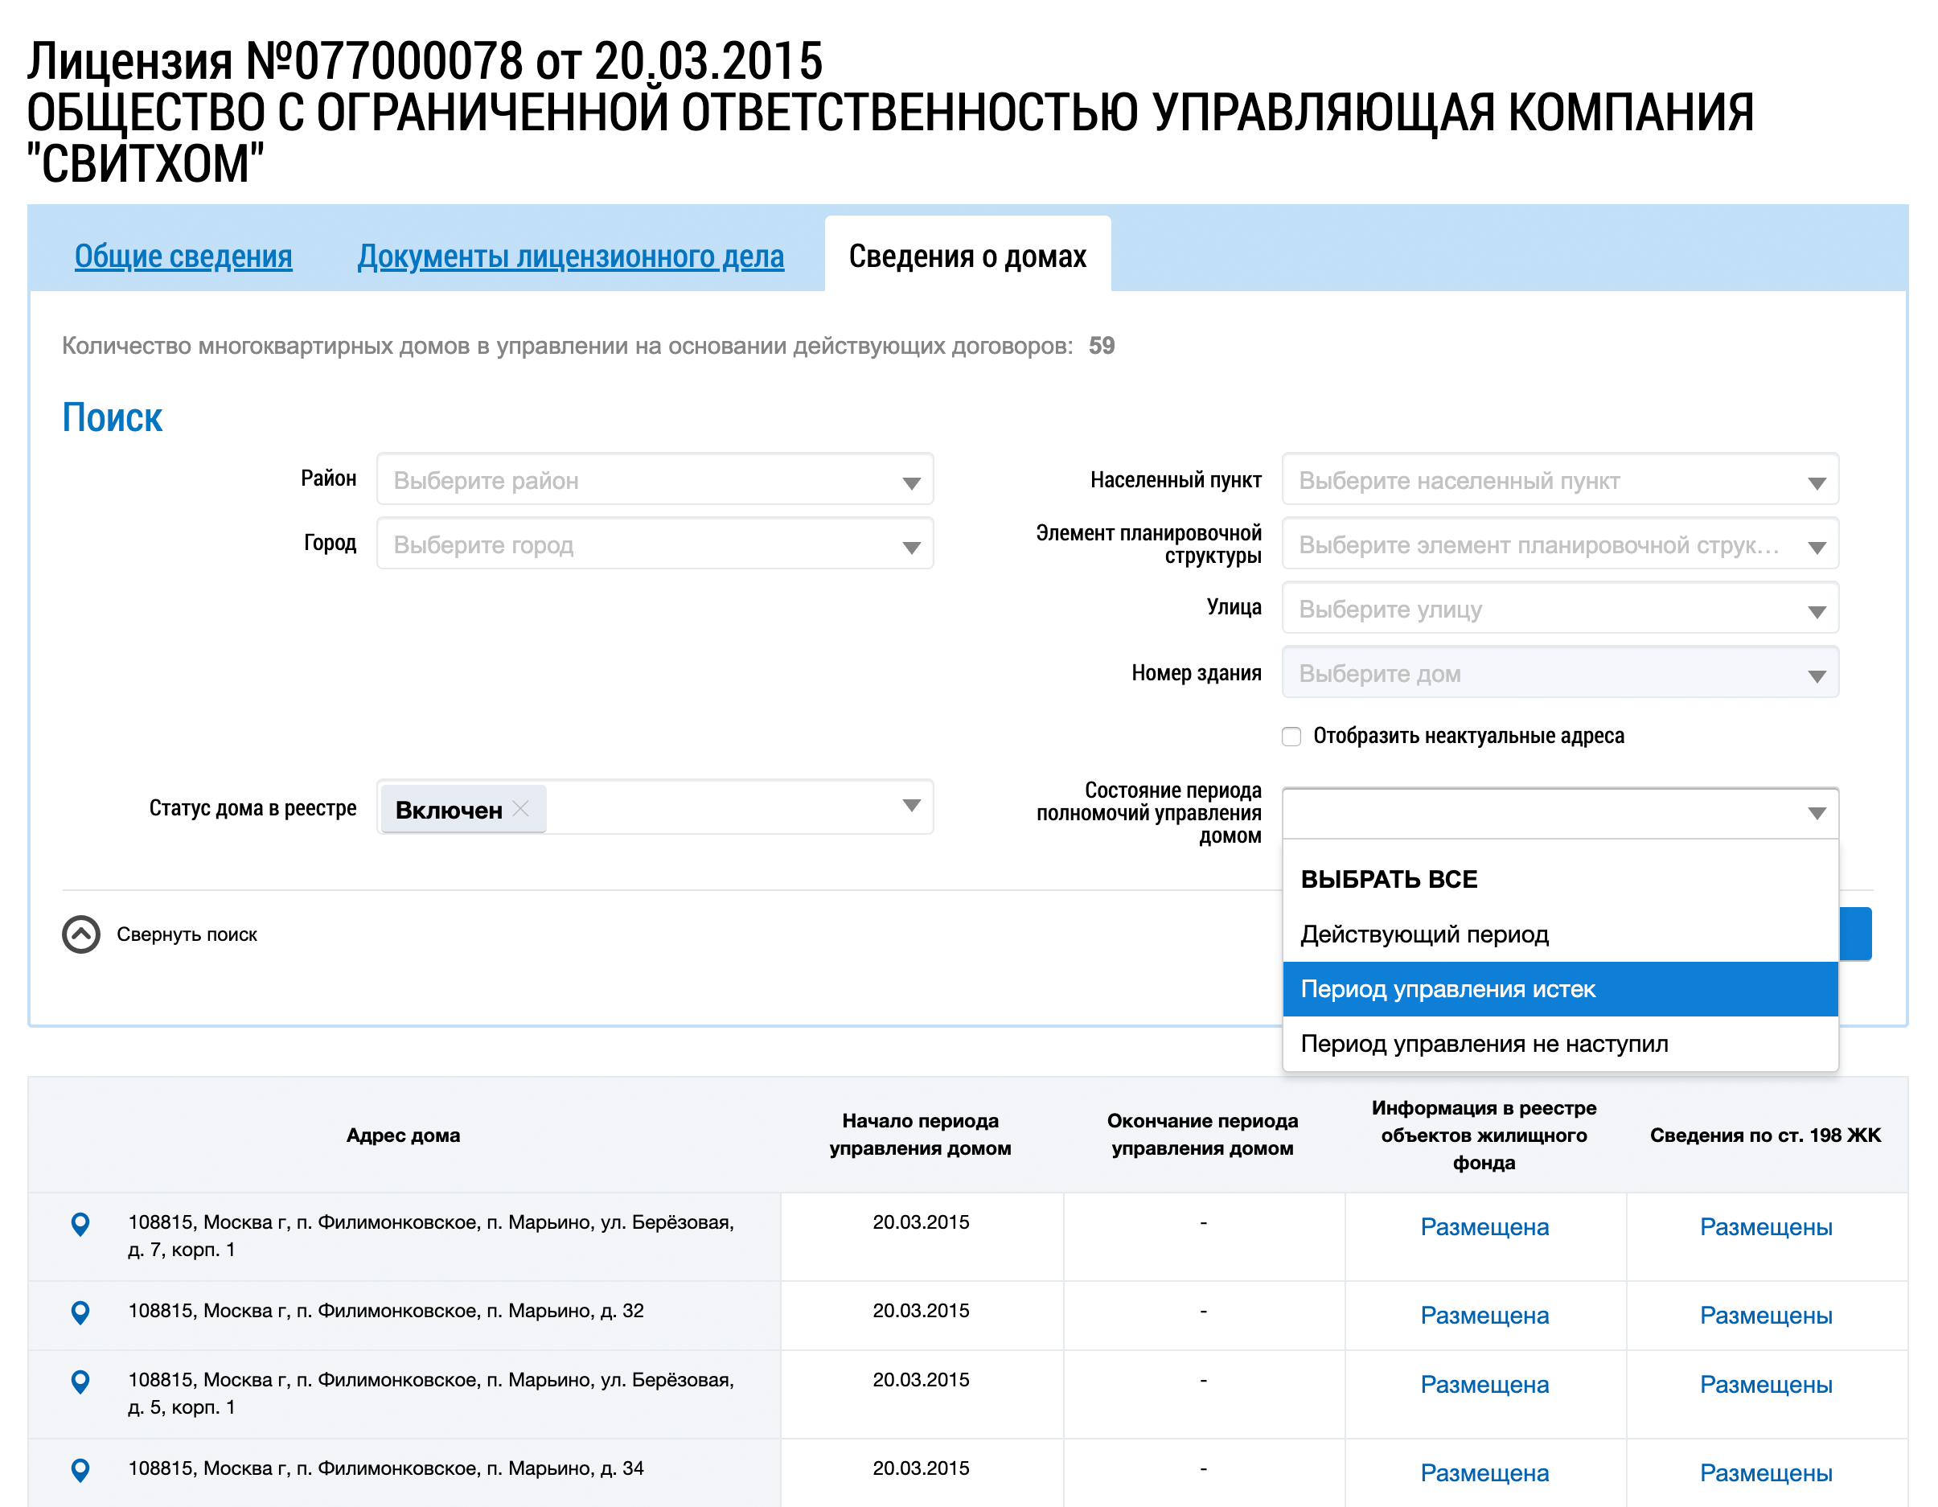Open the Район dropdown
1938x1507 pixels.
pyautogui.click(x=655, y=480)
